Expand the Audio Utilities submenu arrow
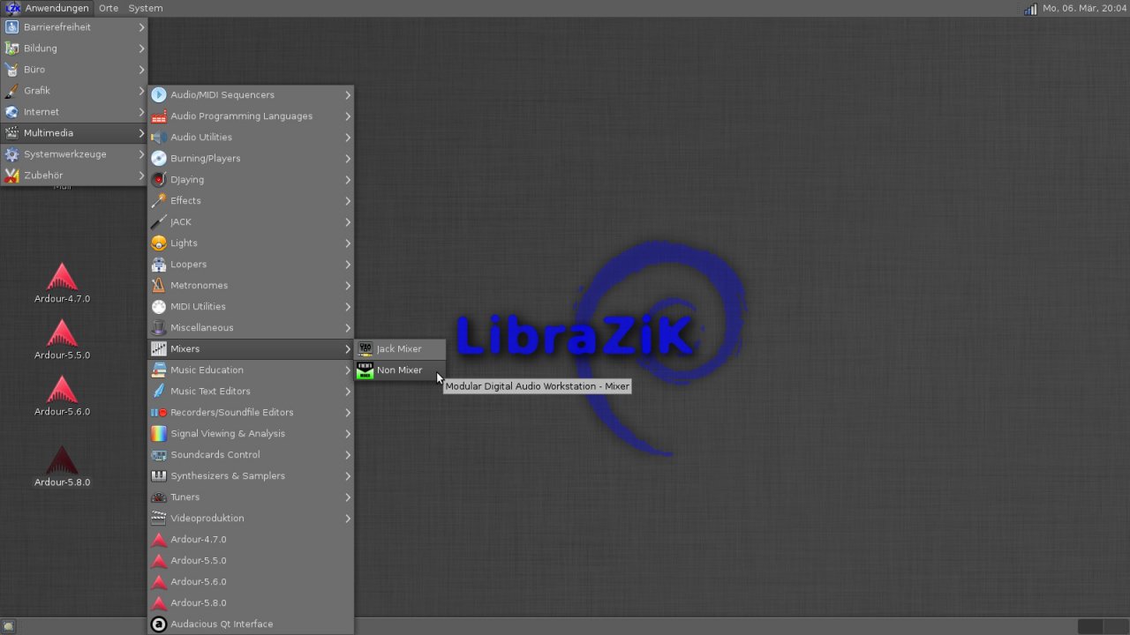 348,138
